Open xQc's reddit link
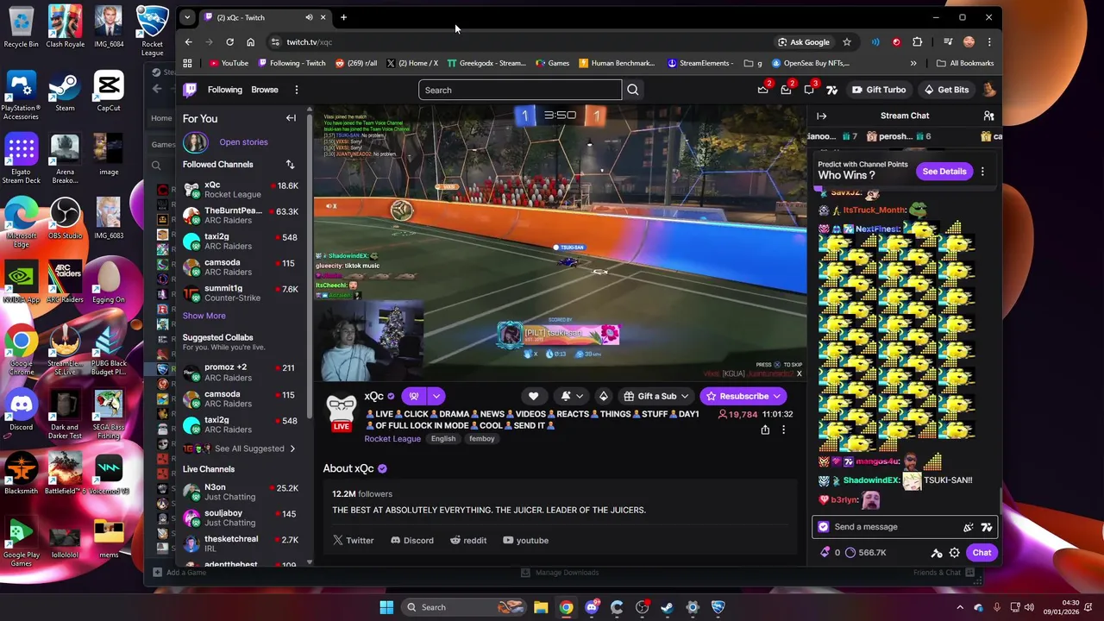1104x621 pixels. tap(468, 541)
